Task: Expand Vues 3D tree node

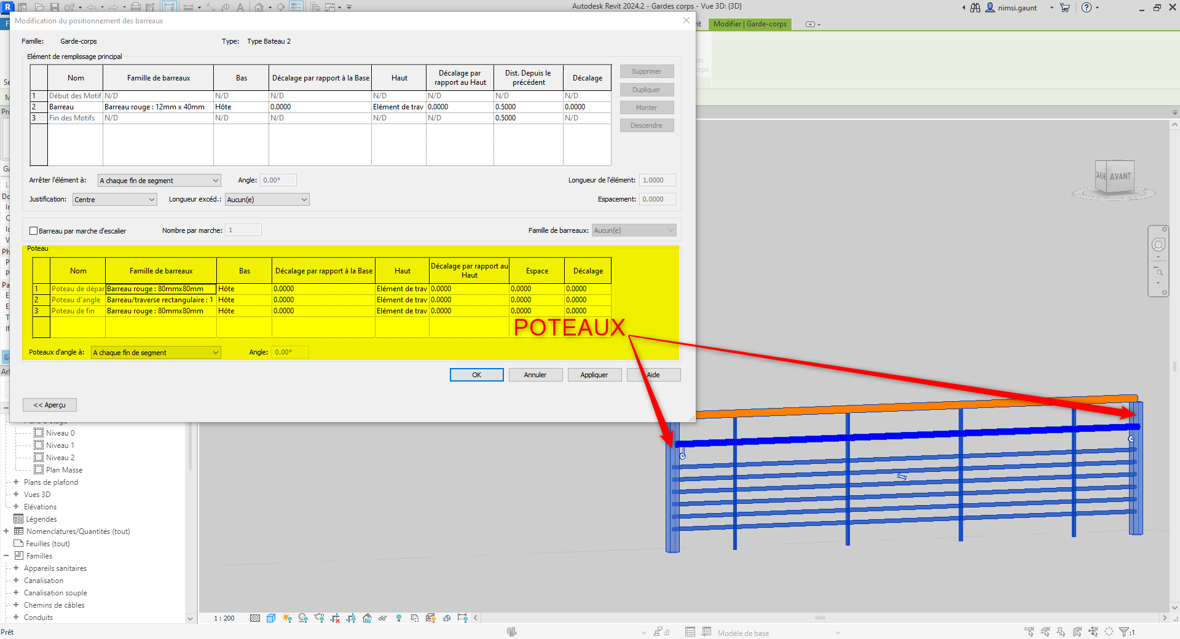Action: pos(16,495)
